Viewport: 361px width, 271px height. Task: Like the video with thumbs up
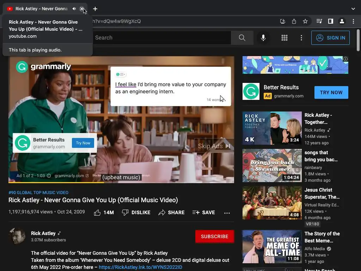(x=104, y=212)
